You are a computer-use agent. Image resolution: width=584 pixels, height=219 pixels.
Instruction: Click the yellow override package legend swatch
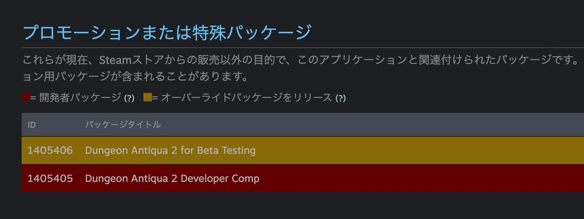pyautogui.click(x=147, y=97)
